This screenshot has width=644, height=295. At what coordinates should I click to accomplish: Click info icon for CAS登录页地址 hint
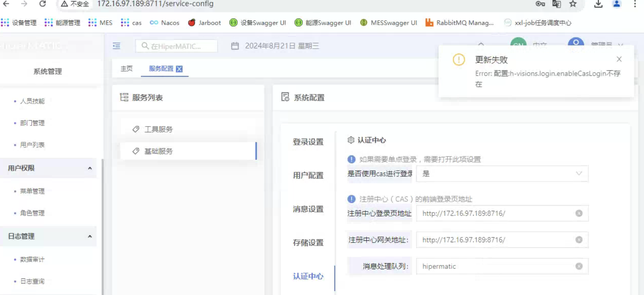(x=351, y=199)
